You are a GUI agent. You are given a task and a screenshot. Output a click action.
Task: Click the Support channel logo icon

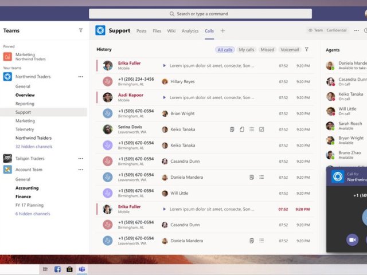coord(100,30)
